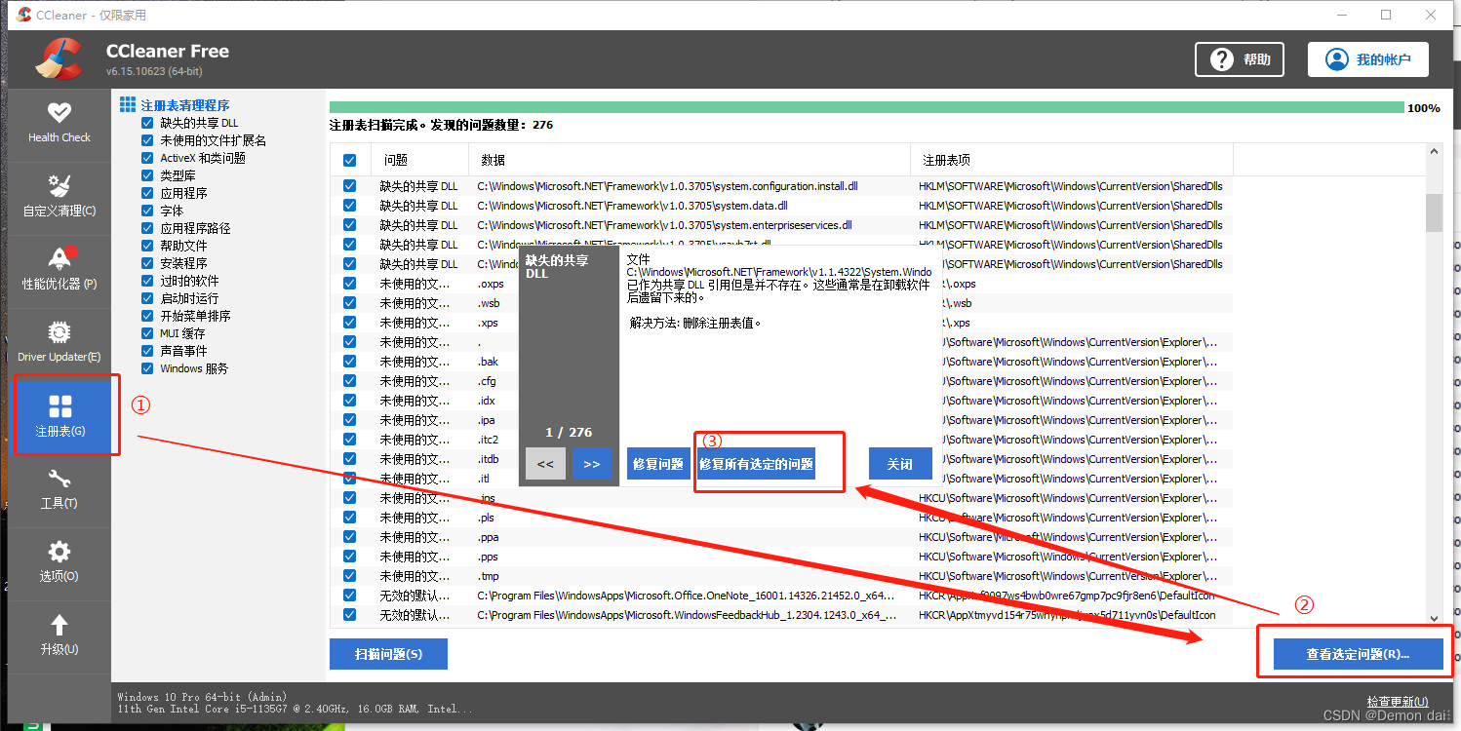Toggle 缺失的共享 DLL category checkbox
The width and height of the screenshot is (1461, 731).
point(147,123)
